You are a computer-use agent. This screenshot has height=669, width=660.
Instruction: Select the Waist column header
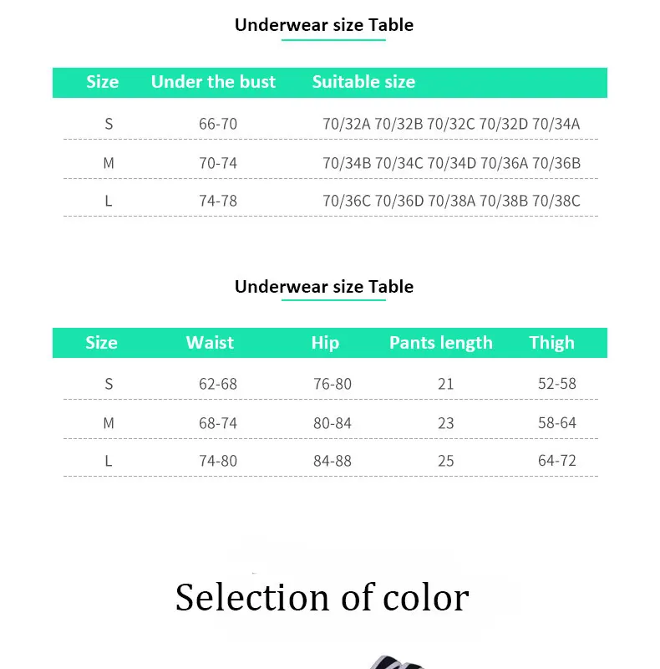click(x=210, y=343)
